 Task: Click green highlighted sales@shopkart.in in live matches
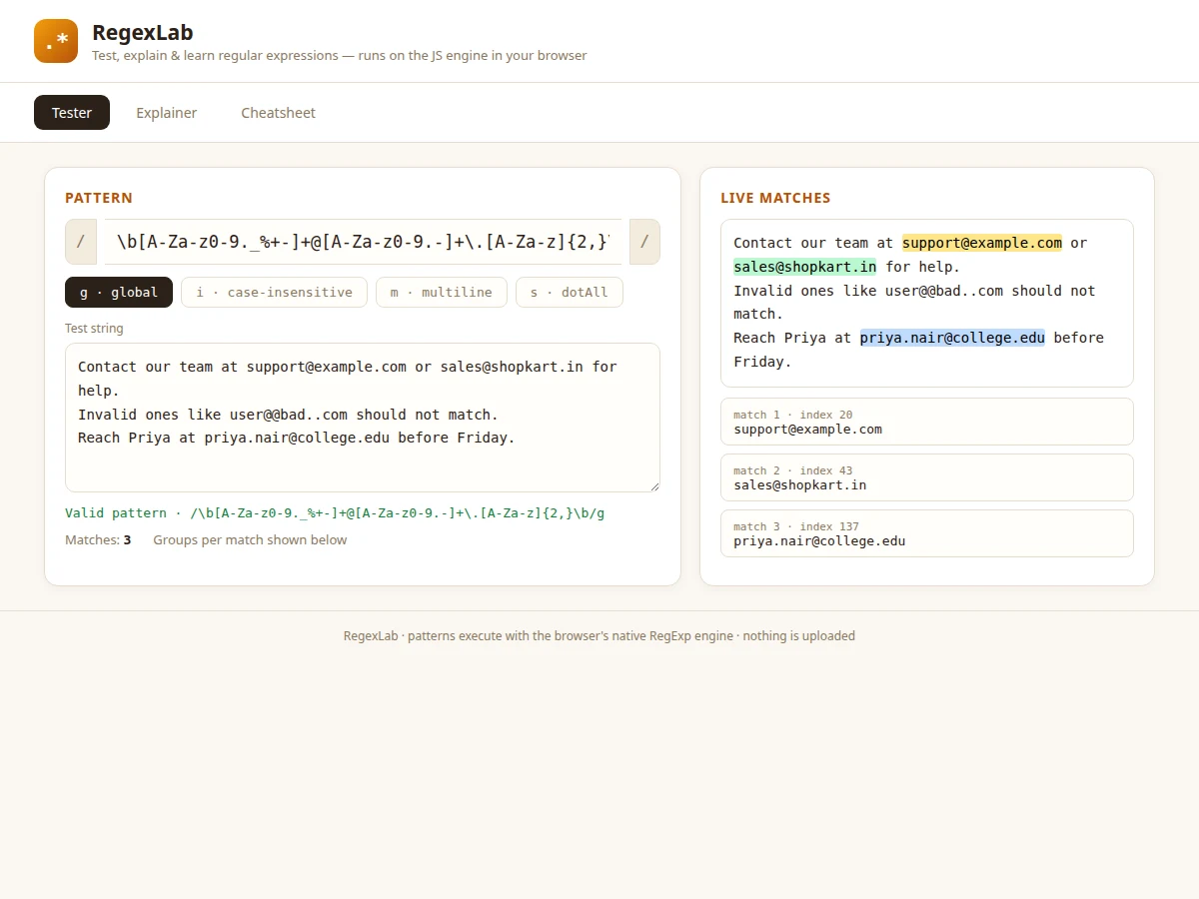pyautogui.click(x=805, y=267)
